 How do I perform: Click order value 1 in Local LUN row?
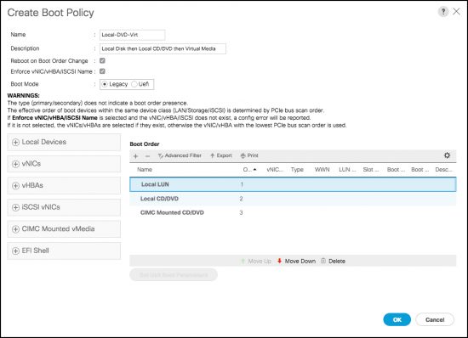click(x=242, y=184)
